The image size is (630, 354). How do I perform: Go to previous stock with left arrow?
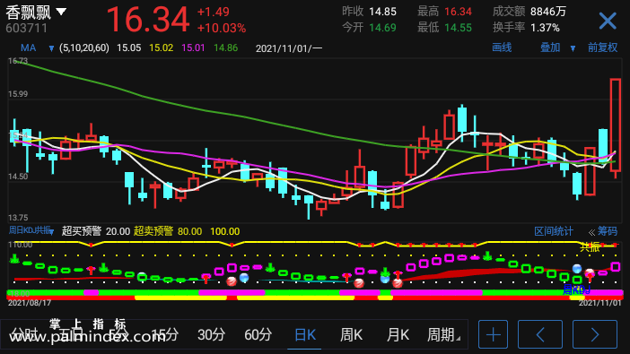(540, 334)
